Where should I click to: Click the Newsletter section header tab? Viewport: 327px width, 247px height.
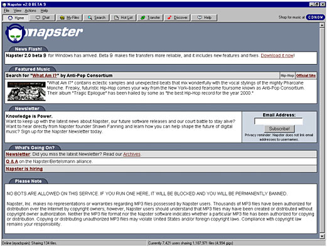point(27,109)
